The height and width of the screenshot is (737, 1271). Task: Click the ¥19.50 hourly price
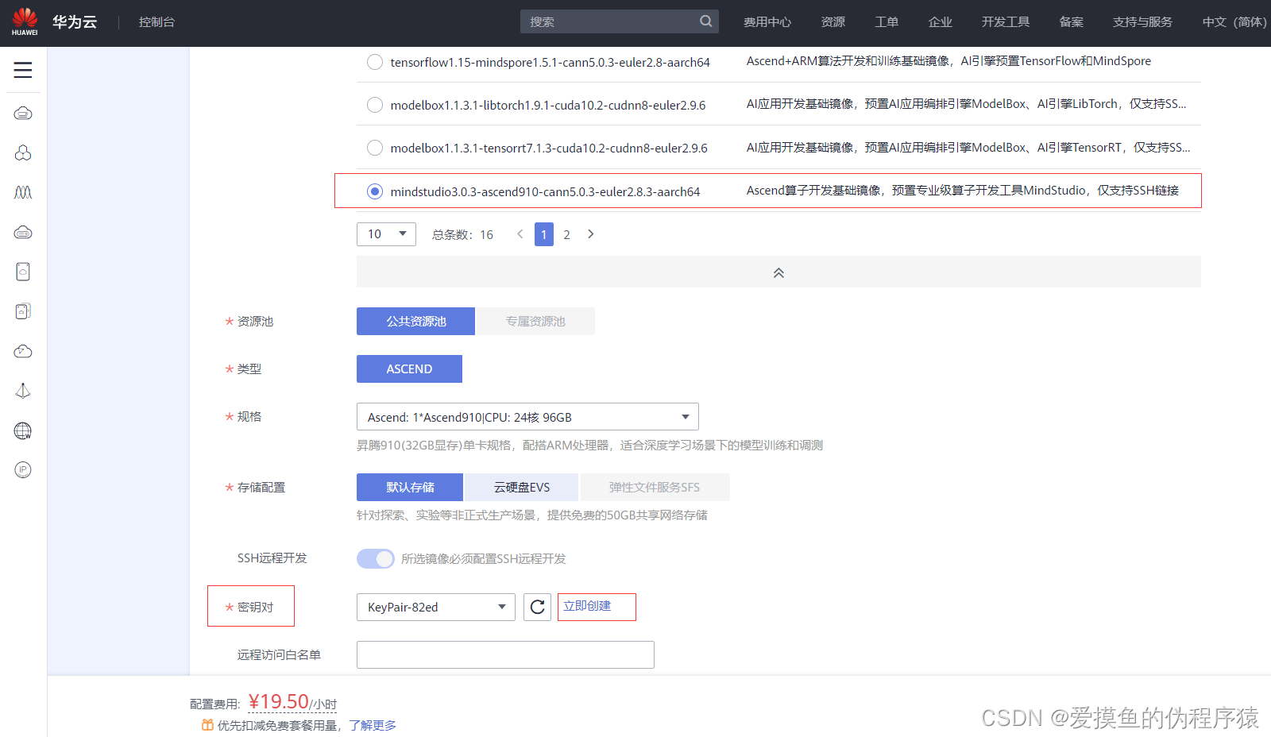[x=278, y=702]
